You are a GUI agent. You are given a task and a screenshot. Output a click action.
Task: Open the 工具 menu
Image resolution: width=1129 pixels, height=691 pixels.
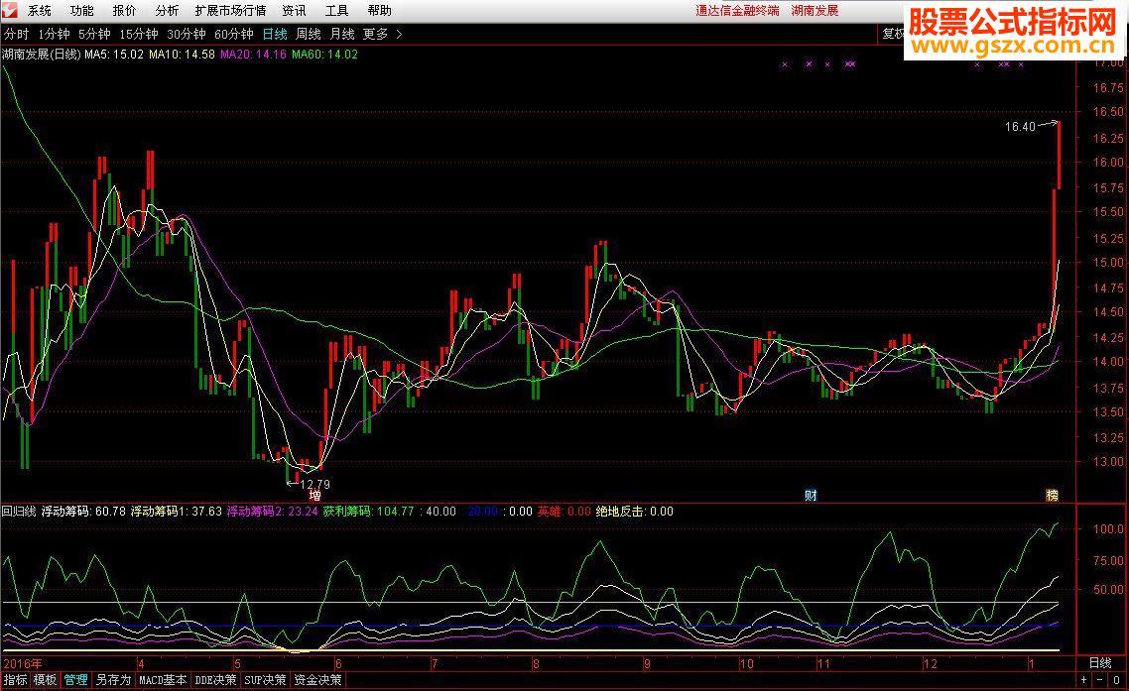(336, 11)
